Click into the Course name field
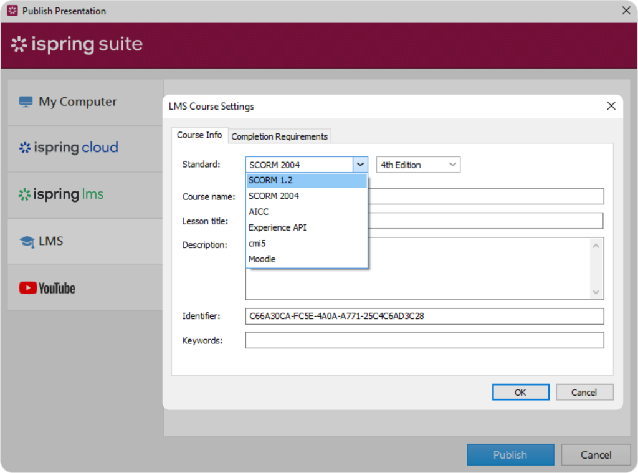 pyautogui.click(x=485, y=196)
